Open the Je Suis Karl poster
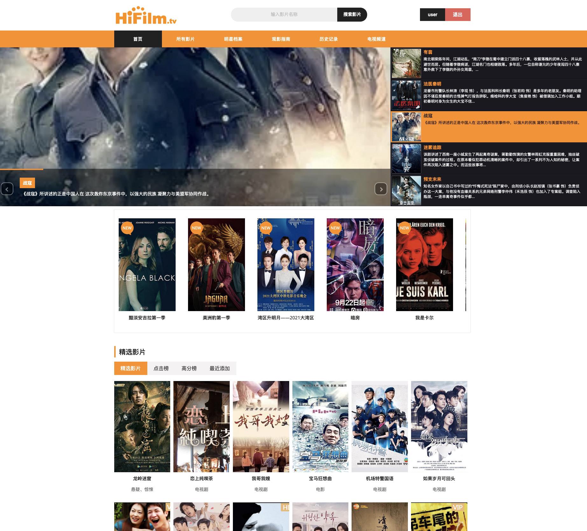 coord(424,265)
